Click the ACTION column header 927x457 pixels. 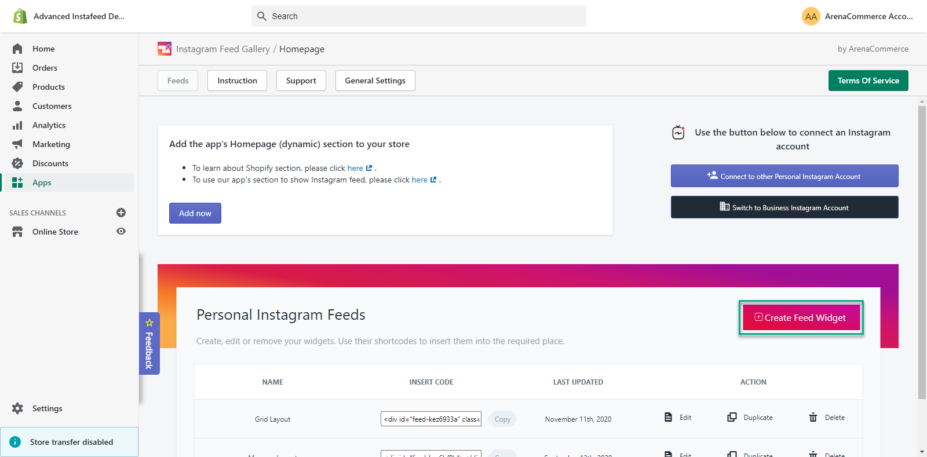tap(753, 382)
